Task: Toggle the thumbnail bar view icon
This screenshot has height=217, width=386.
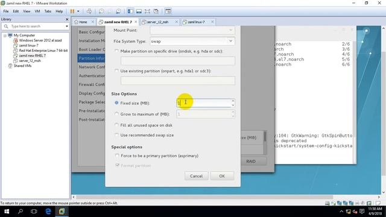Action: pyautogui.click(x=139, y=11)
